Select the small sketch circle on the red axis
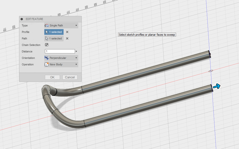The height and width of the screenshot is (149, 239). [x=211, y=71]
